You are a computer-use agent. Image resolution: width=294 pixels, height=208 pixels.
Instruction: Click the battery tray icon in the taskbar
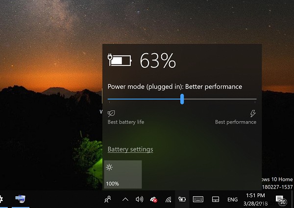tap(182, 199)
